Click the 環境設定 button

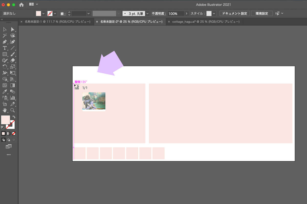[261, 14]
